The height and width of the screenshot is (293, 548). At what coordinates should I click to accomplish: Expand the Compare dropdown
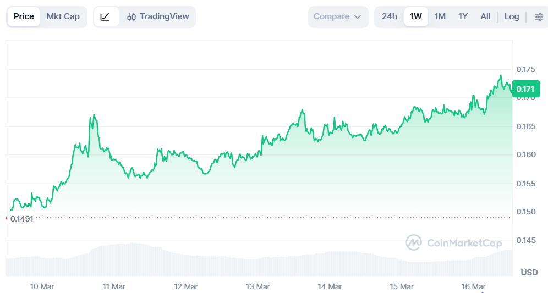[x=338, y=16]
